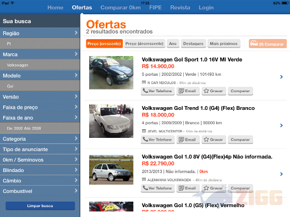Viewport: 290px width, 217px height.
Task: Open the Gol Sport Verde car photo
Action: (x=111, y=73)
